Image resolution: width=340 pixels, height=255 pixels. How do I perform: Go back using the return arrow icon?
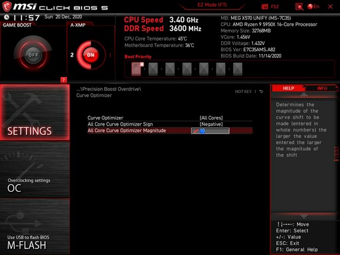coord(261,92)
